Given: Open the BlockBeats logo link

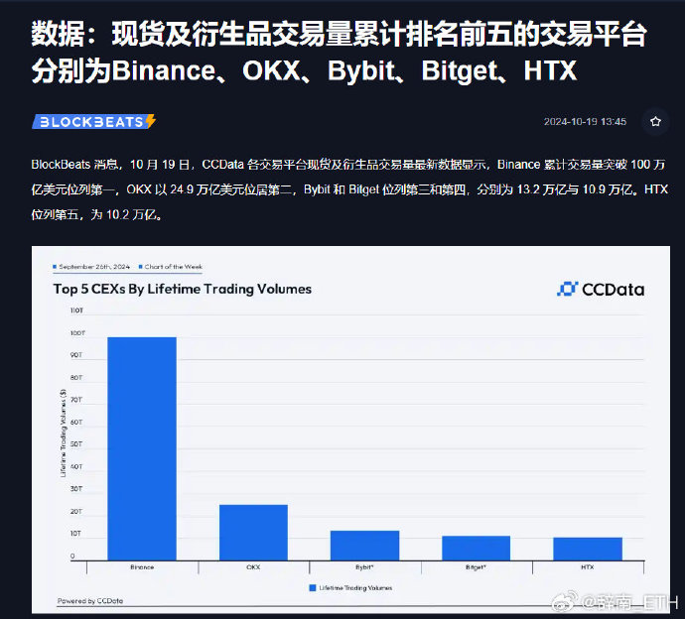Looking at the screenshot, I should click(94, 122).
